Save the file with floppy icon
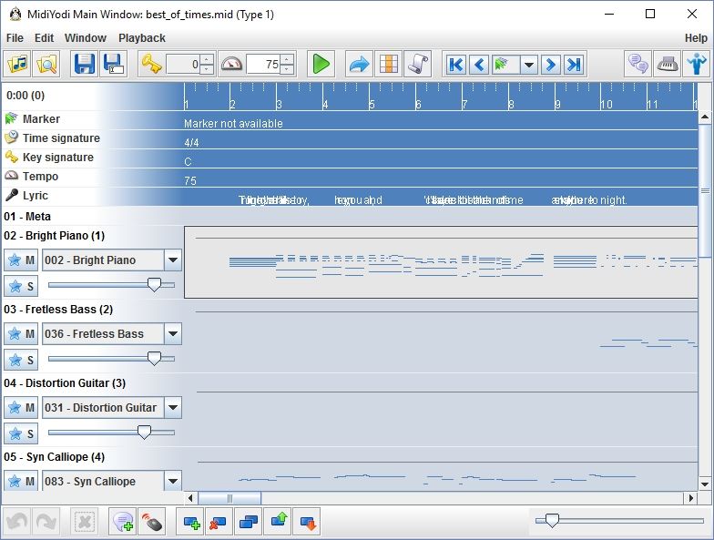Viewport: 714px width, 540px height. tap(84, 64)
